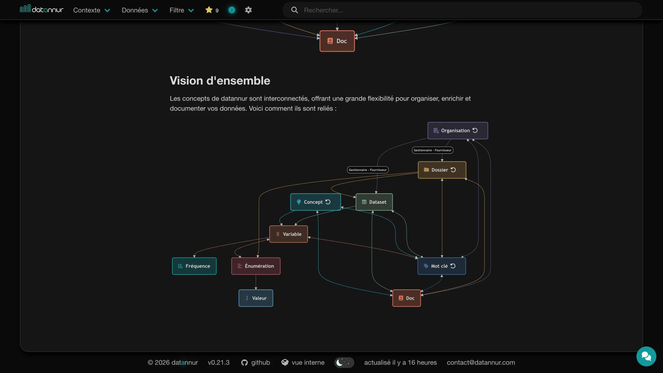
Task: Click Dataset table icon
Action: click(364, 202)
